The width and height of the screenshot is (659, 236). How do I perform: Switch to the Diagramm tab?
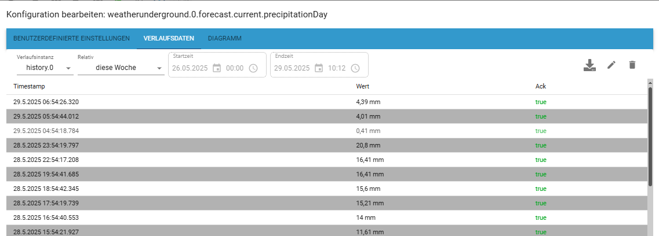225,39
